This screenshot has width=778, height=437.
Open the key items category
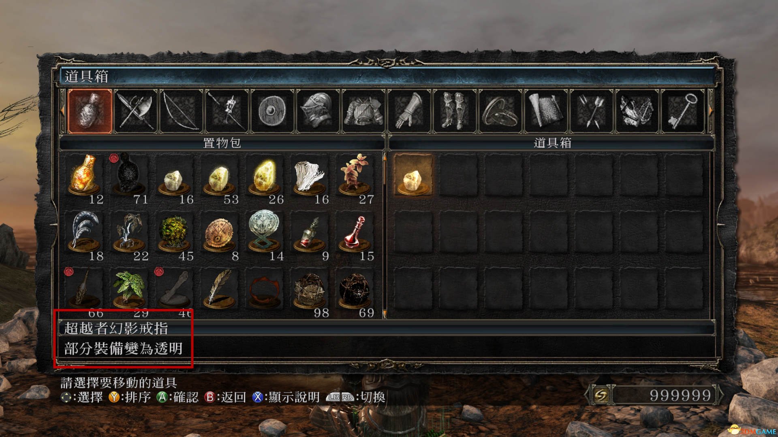click(683, 111)
